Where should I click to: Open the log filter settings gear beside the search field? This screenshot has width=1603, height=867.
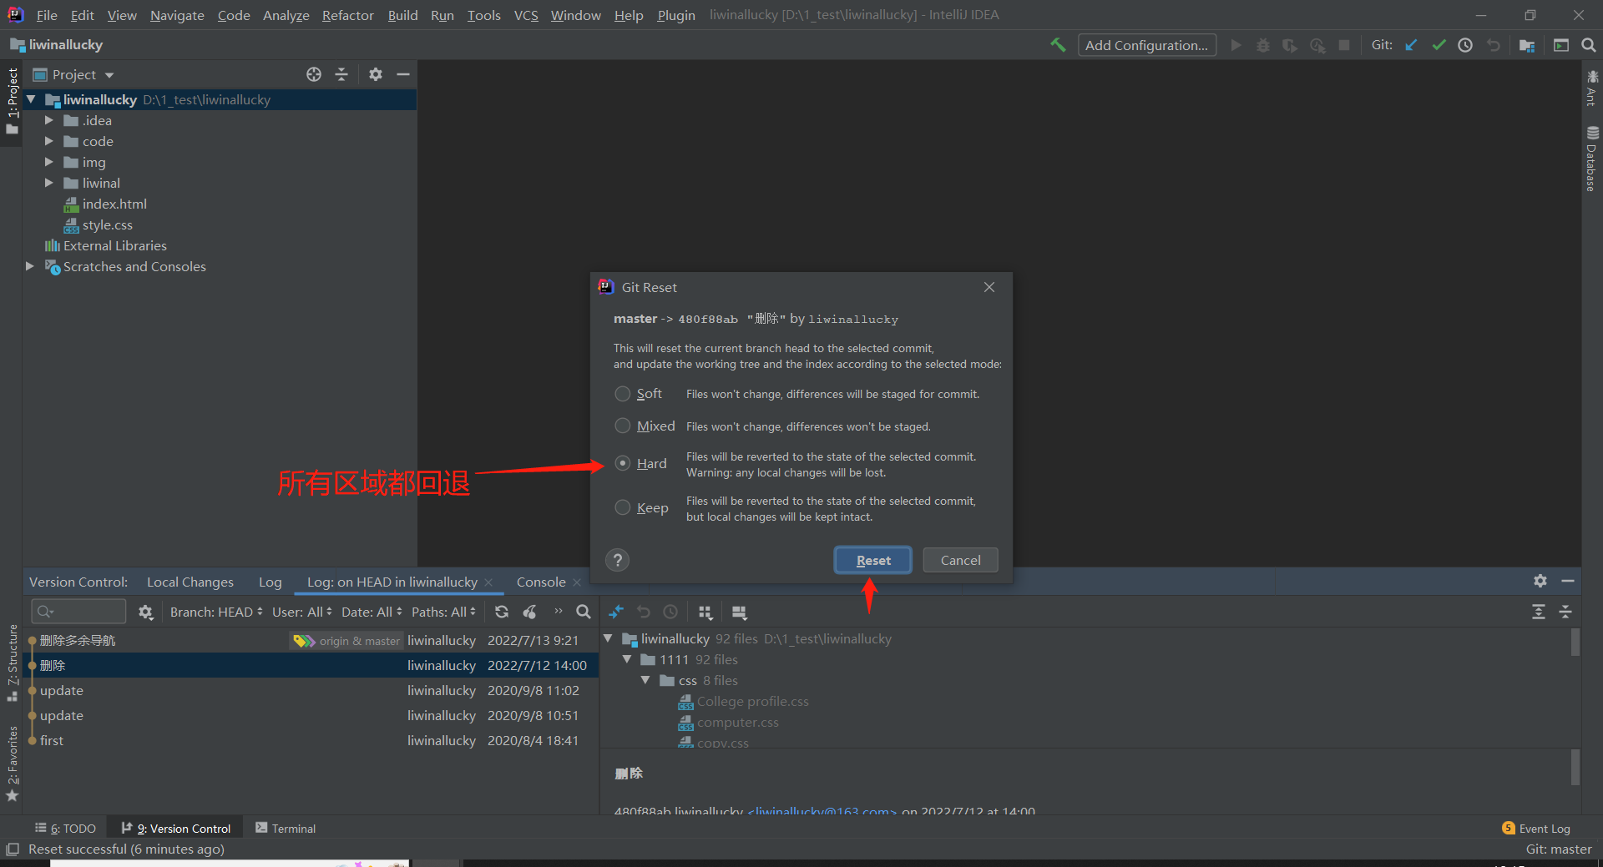pos(145,612)
